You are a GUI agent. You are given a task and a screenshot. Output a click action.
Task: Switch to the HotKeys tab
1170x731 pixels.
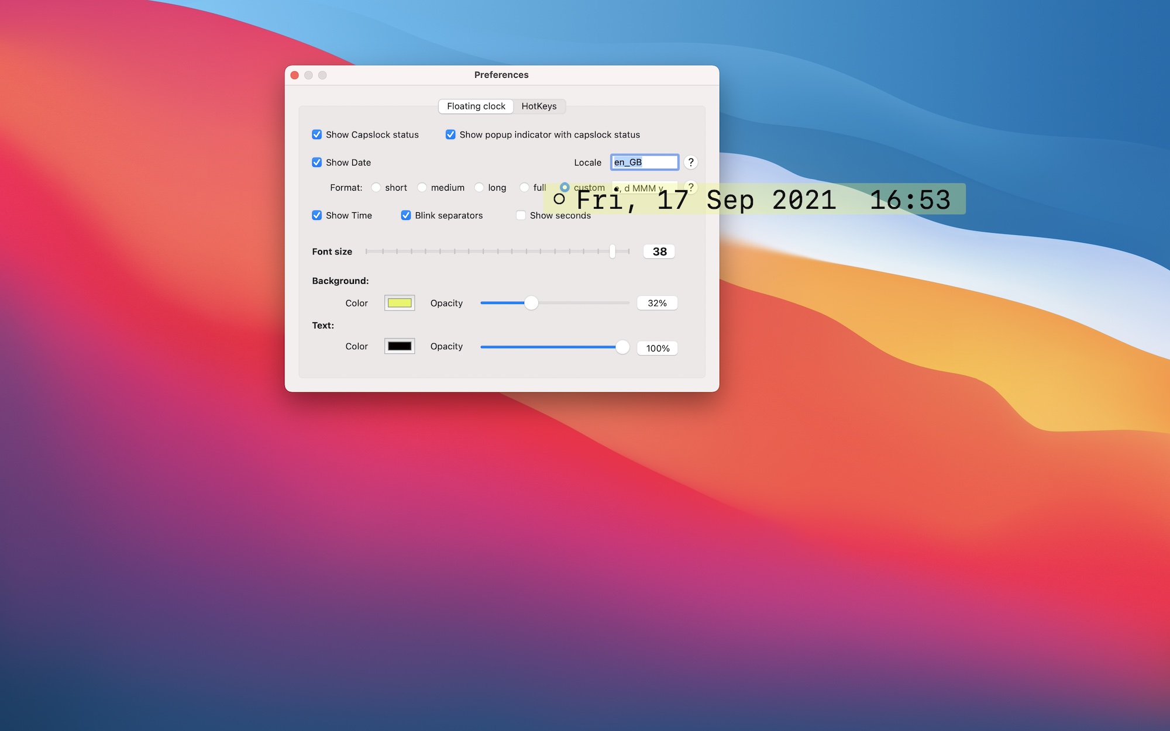[x=539, y=106]
